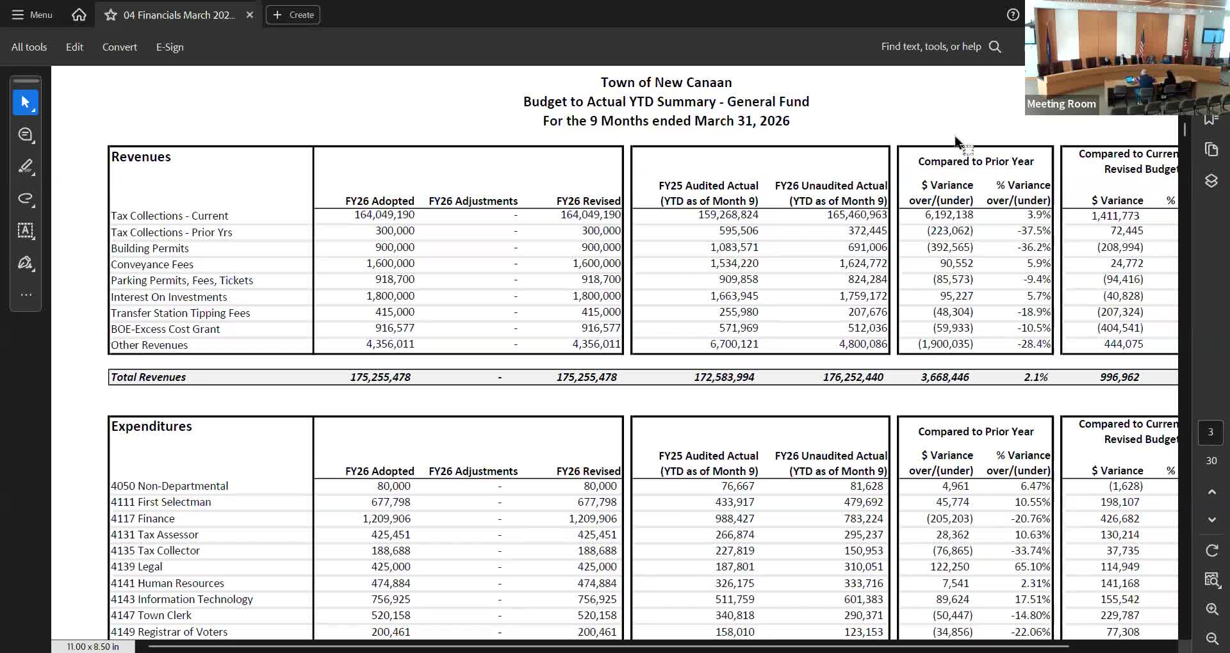Click the Building Permits row label
This screenshot has width=1230, height=653.
(149, 248)
